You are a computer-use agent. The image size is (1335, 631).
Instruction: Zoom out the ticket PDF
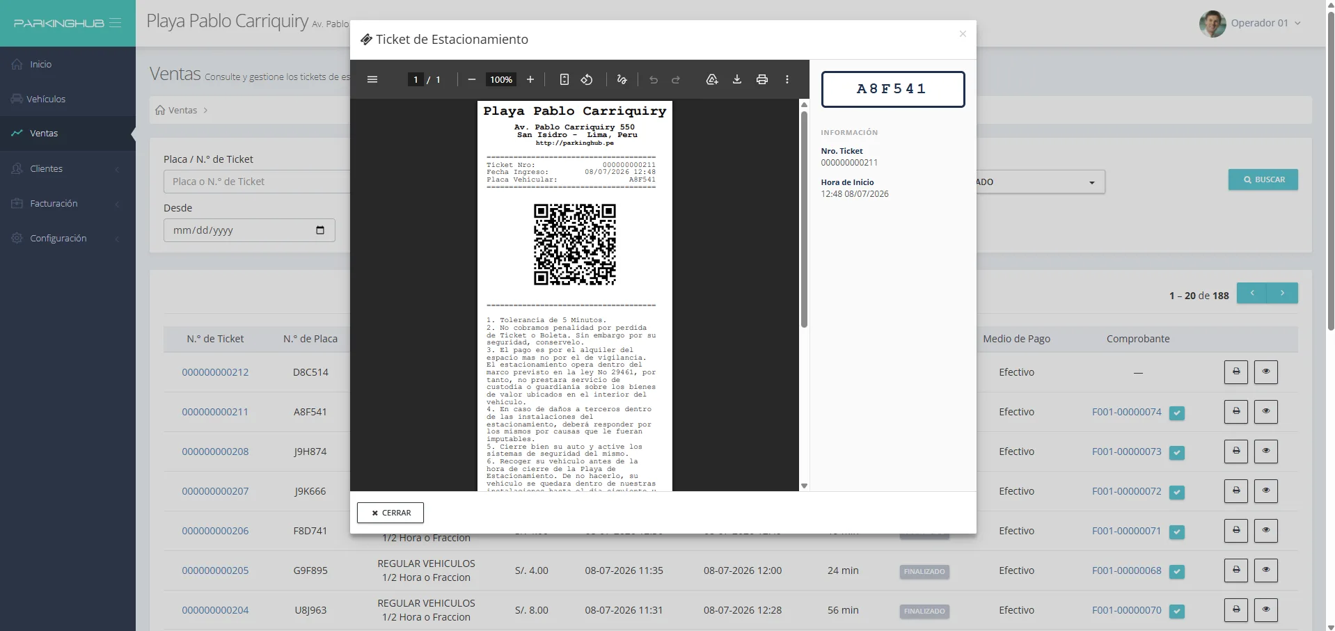[471, 79]
